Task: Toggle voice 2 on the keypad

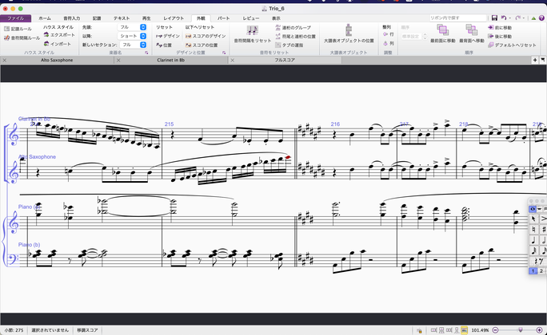Action: click(x=541, y=271)
